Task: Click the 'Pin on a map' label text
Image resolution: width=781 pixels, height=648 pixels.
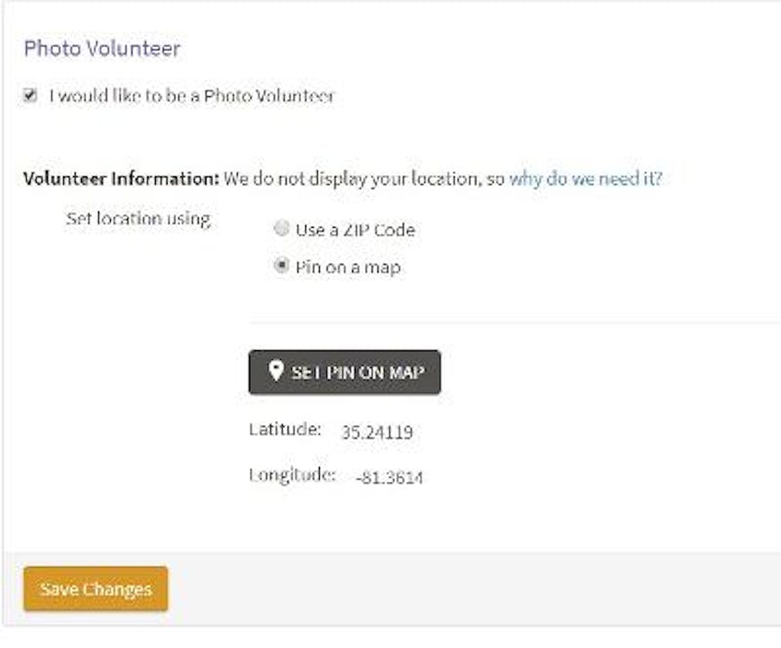Action: [348, 267]
